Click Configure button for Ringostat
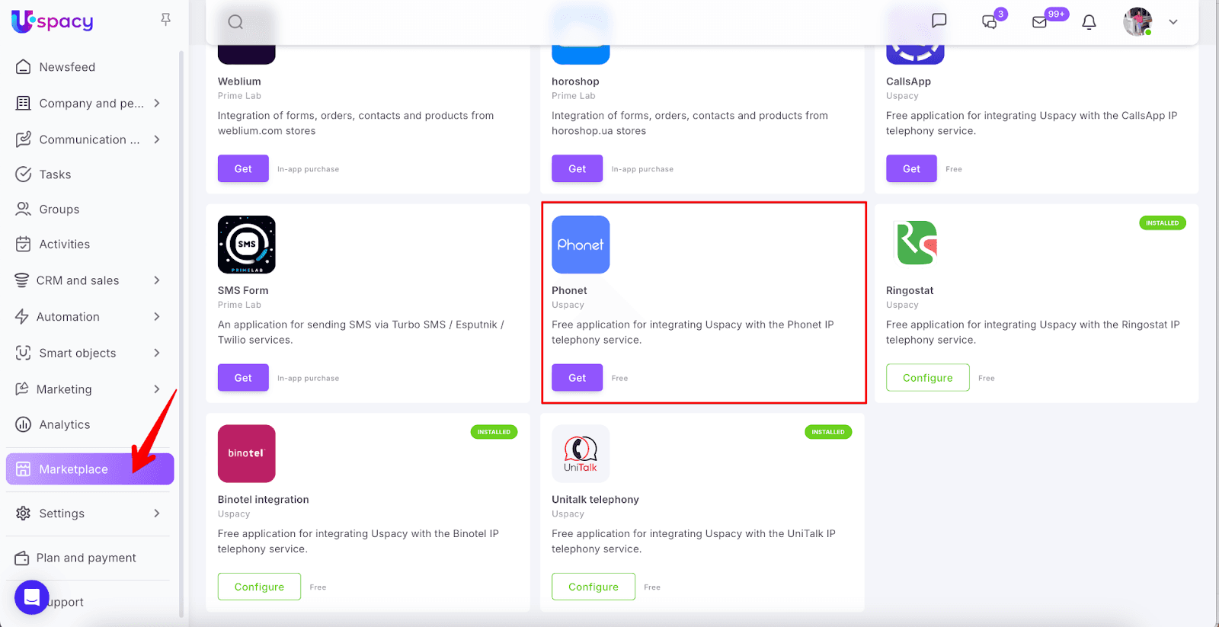Image resolution: width=1219 pixels, height=627 pixels. click(927, 378)
